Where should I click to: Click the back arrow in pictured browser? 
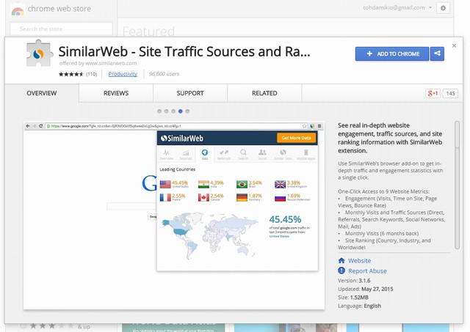(28, 126)
